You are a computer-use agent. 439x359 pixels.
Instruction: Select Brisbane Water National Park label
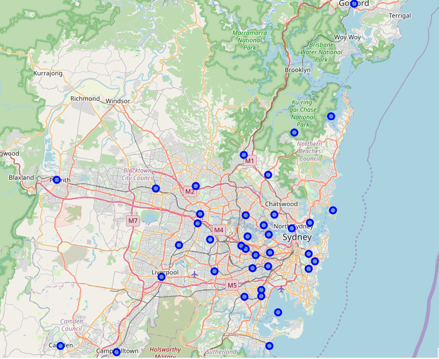[x=321, y=52]
